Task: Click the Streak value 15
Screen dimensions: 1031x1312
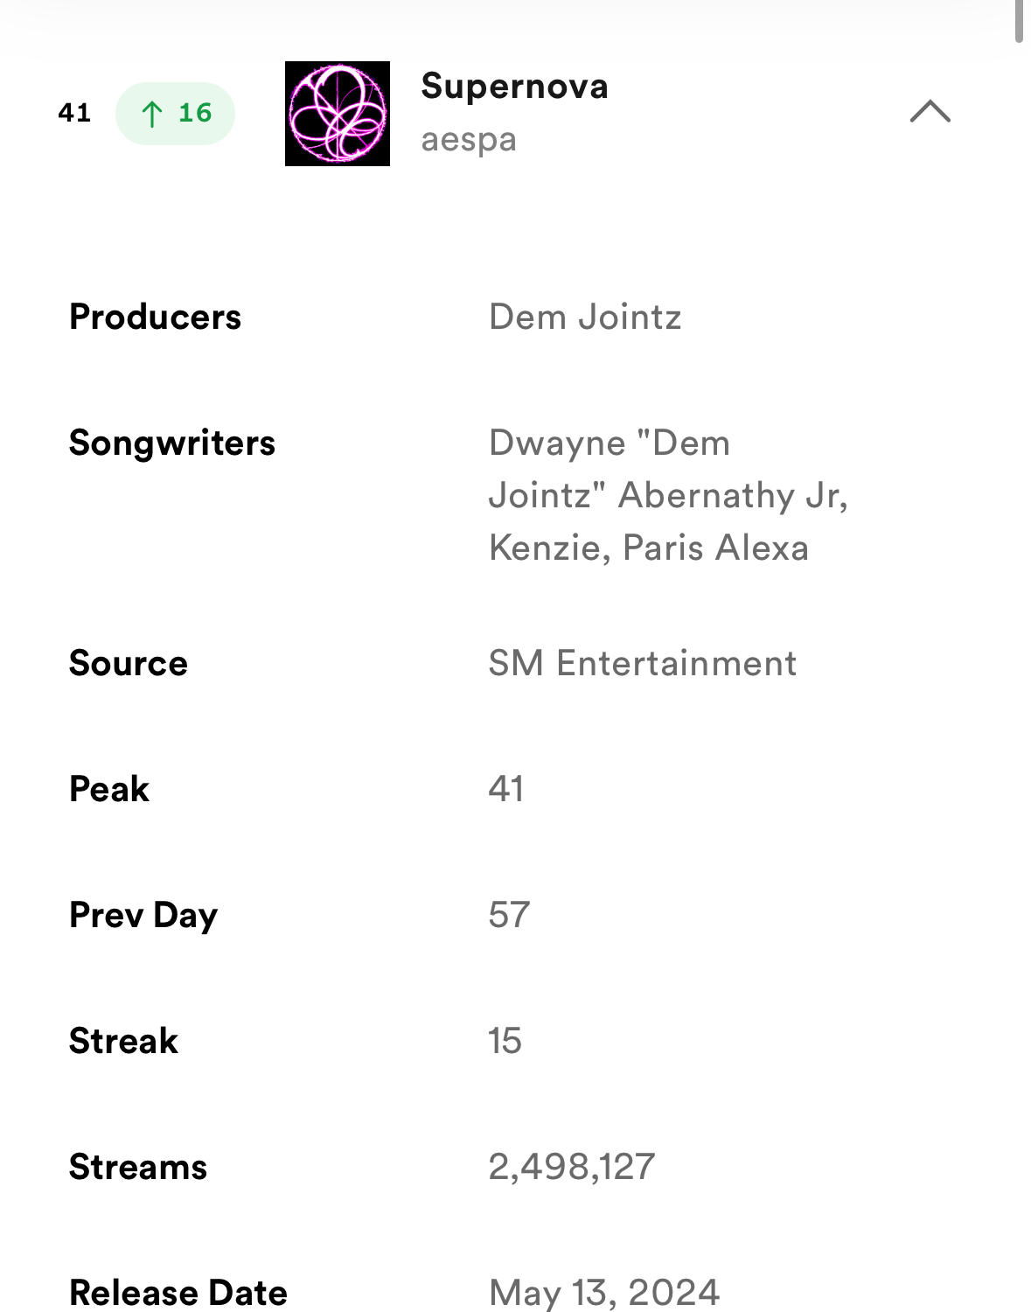Action: tap(505, 1042)
